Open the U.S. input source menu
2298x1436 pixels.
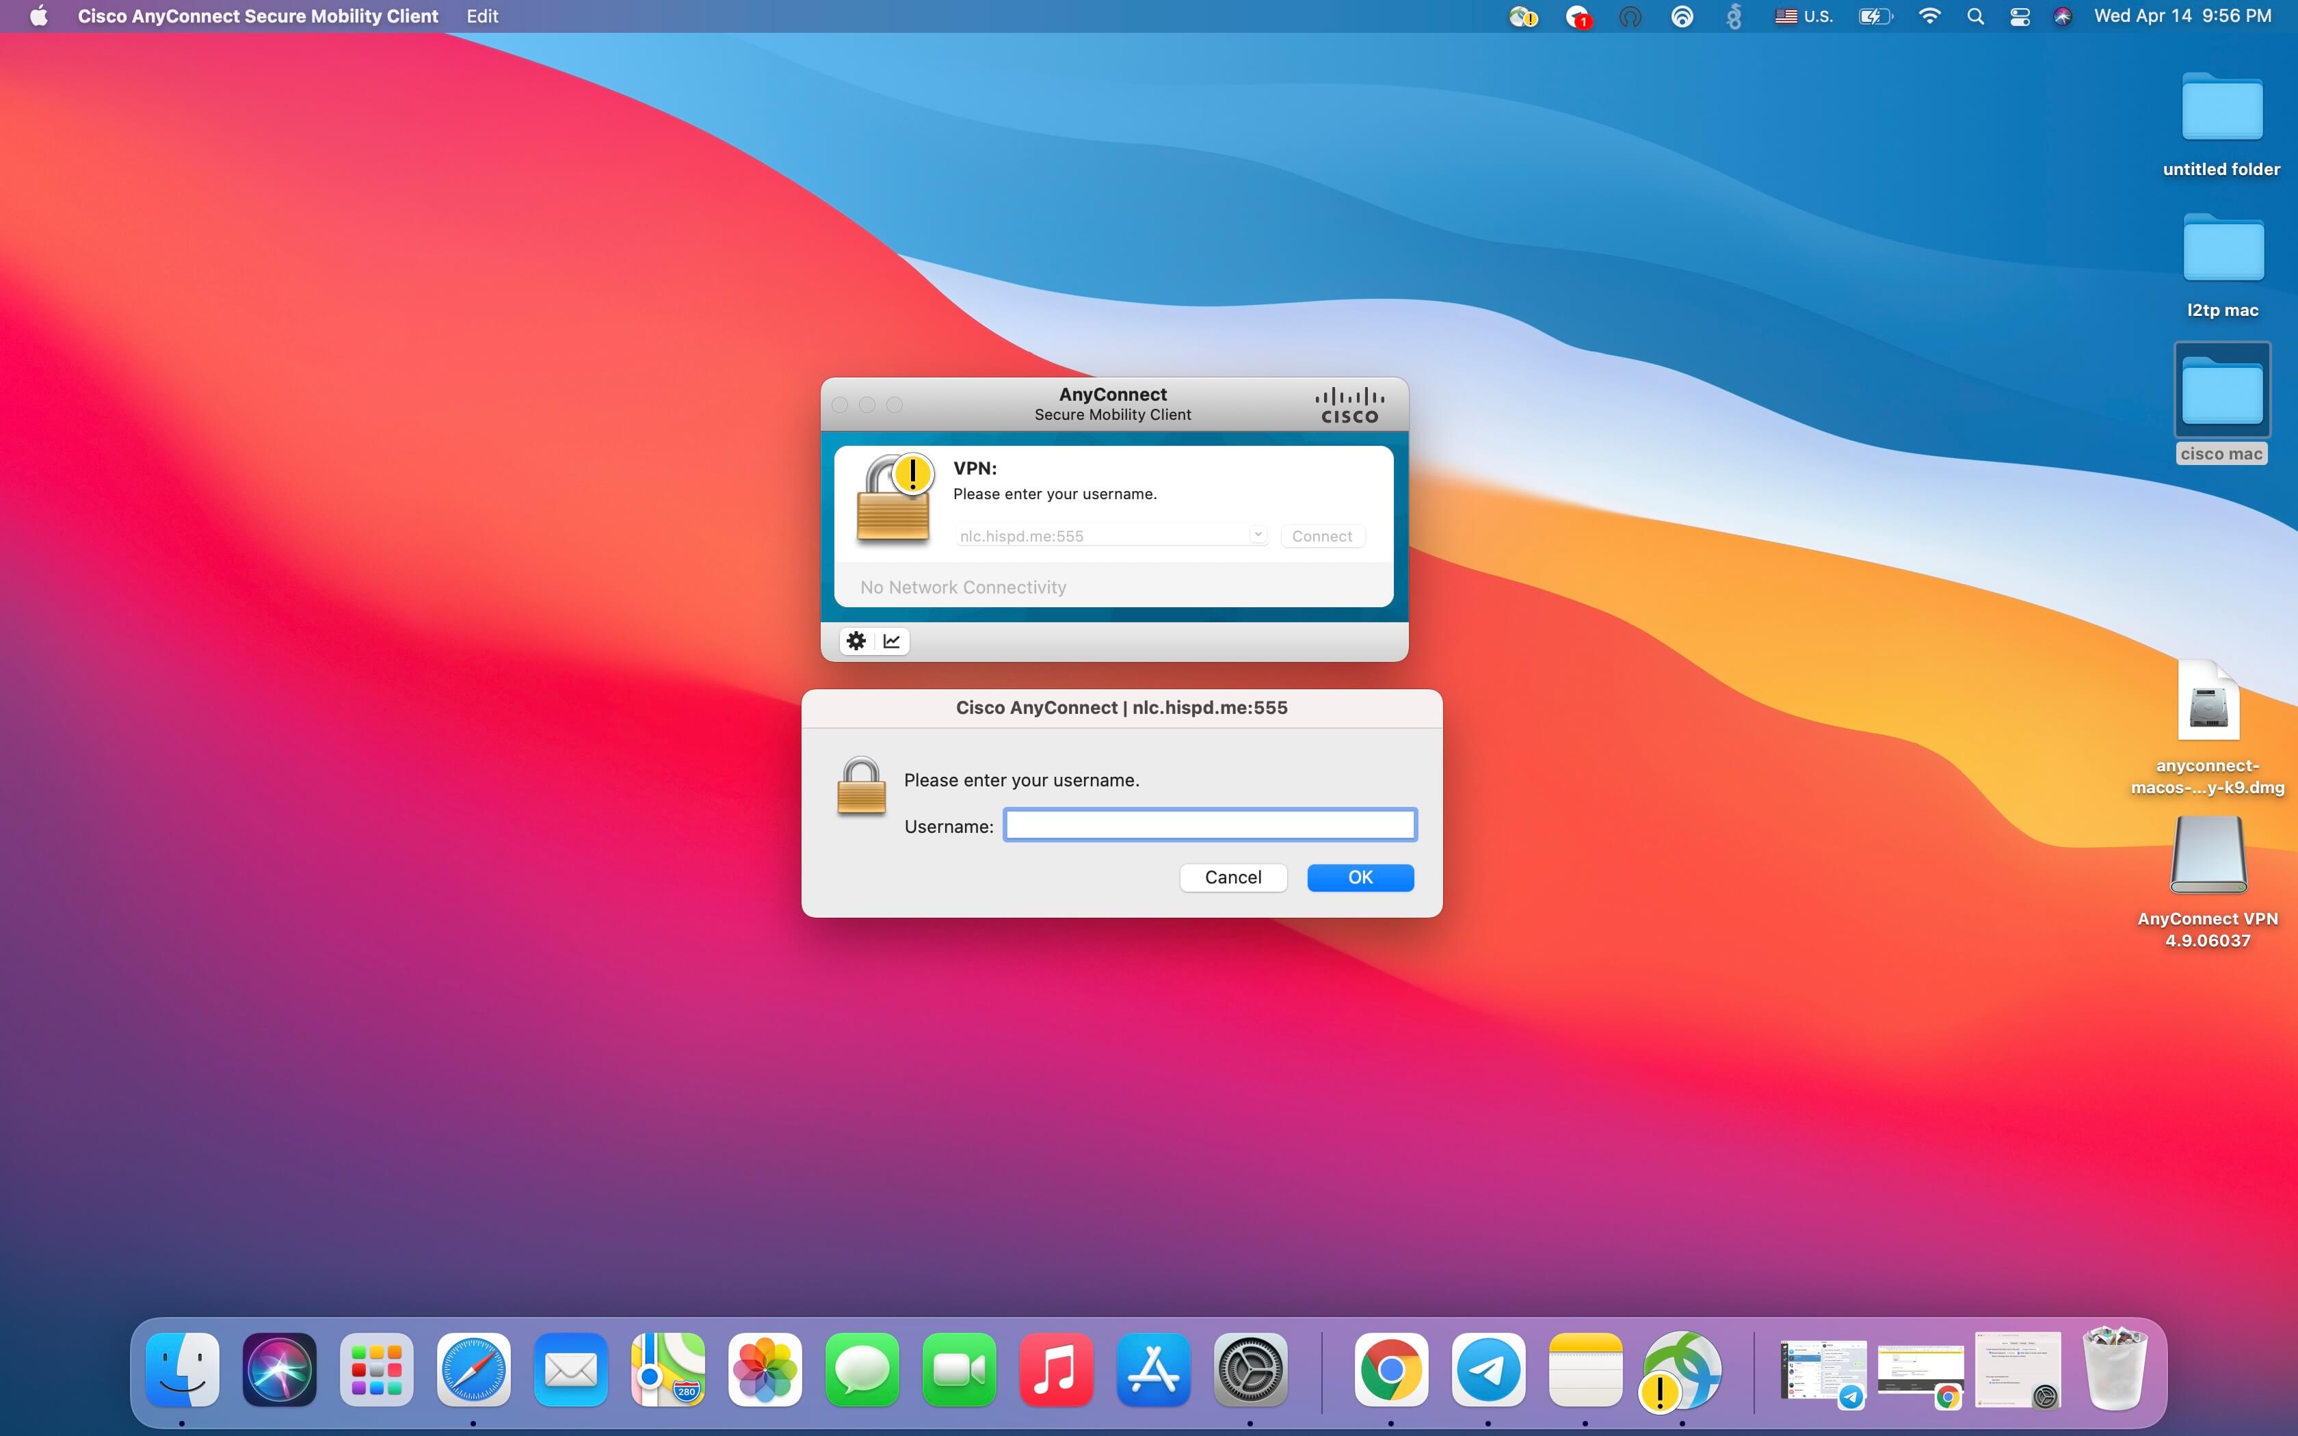tap(1804, 16)
